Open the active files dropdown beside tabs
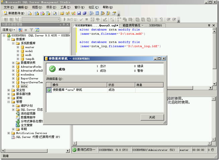Image resolution: width=219 pixels, height=160 pixels. click(x=209, y=25)
